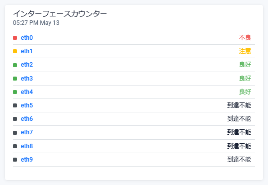Open the eth8 interface link
This screenshot has height=185, width=268.
pos(27,146)
